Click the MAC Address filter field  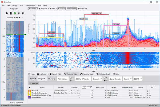tap(63, 79)
